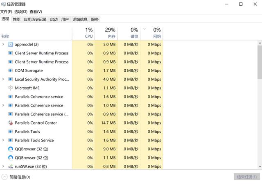Open the 查看(V) menu
The image size is (262, 184).
point(36,11)
